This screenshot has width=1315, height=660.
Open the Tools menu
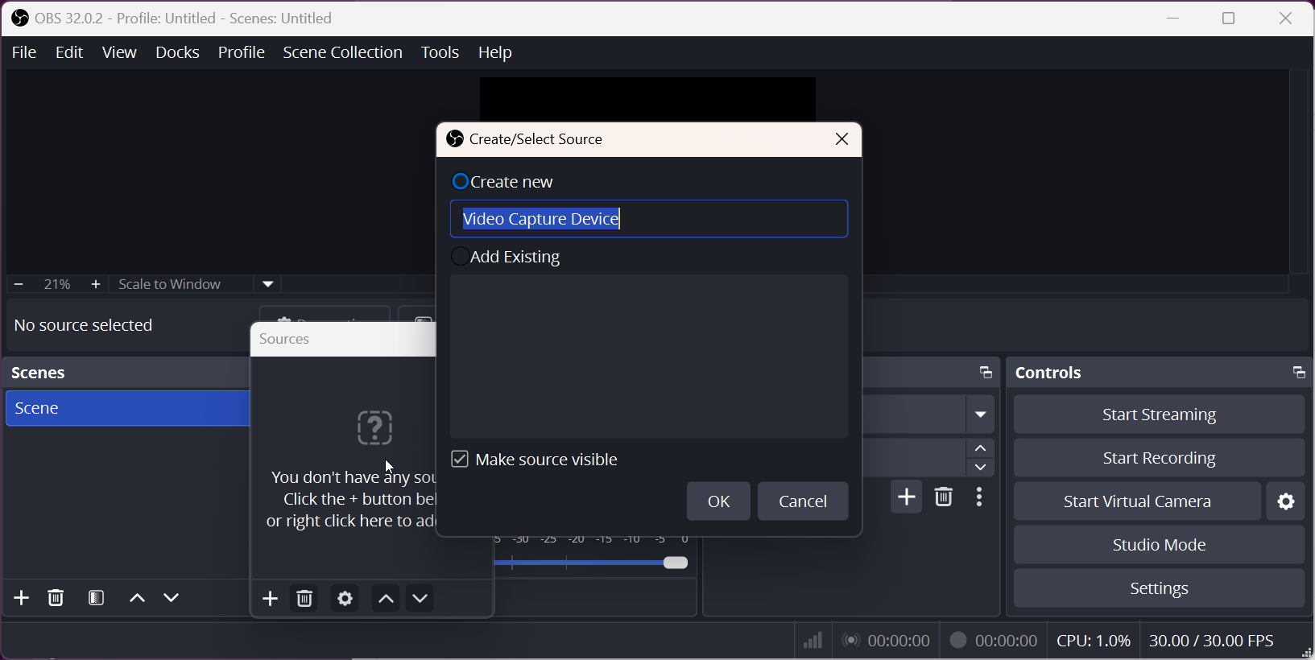(x=440, y=52)
